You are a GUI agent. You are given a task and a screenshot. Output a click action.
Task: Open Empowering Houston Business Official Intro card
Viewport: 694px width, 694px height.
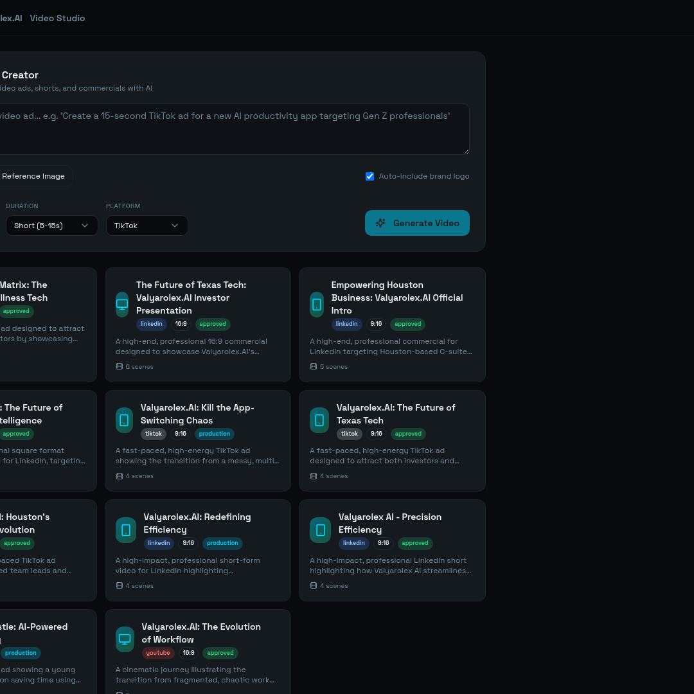tap(397, 298)
